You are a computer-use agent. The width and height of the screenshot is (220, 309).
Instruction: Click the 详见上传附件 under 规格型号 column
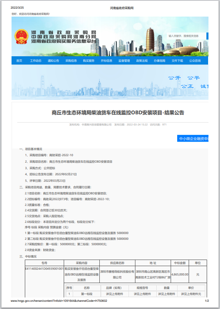coord(140,294)
